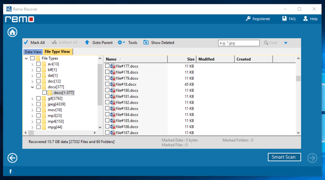The width and height of the screenshot is (325, 180).
Task: Click the folder icon next to avi[13]
Action: 44,64
